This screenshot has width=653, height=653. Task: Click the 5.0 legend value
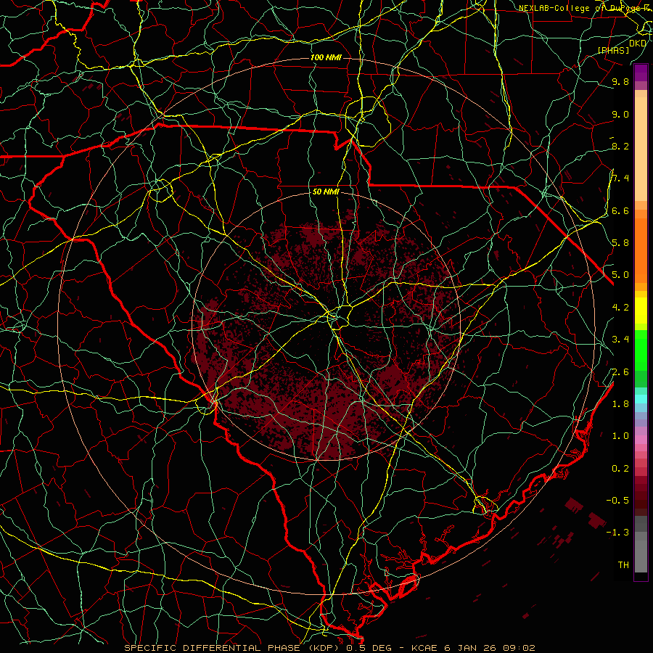click(x=620, y=275)
